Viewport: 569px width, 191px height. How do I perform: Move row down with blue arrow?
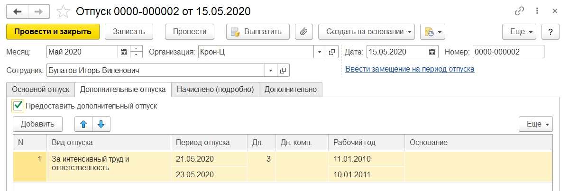[x=101, y=124]
